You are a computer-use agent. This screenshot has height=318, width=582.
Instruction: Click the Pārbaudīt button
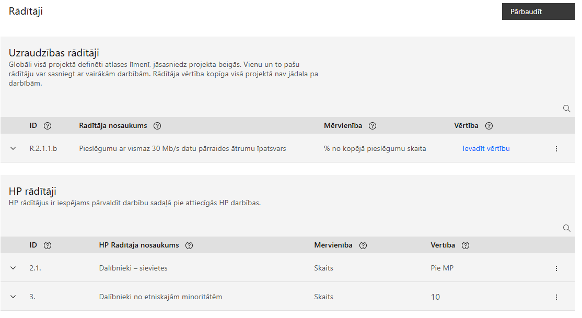(538, 11)
